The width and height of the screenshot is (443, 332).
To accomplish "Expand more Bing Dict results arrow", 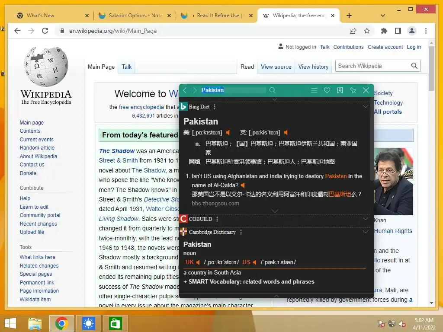I will (275, 211).
